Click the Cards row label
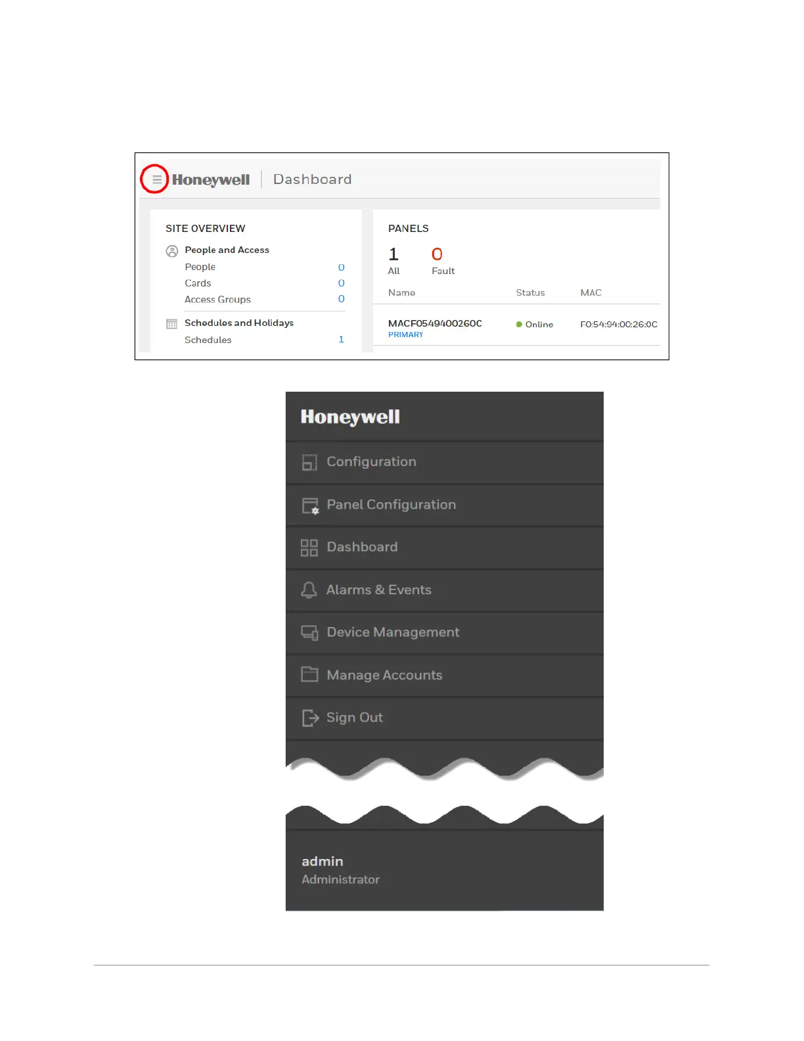Image resolution: width=804 pixels, height=1041 pixels. 198,283
